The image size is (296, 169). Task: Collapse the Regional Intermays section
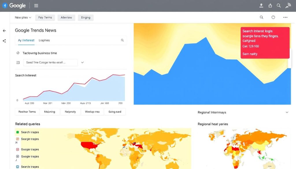tap(287, 112)
